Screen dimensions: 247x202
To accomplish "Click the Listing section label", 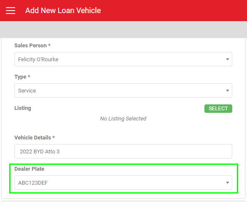I will [23, 108].
